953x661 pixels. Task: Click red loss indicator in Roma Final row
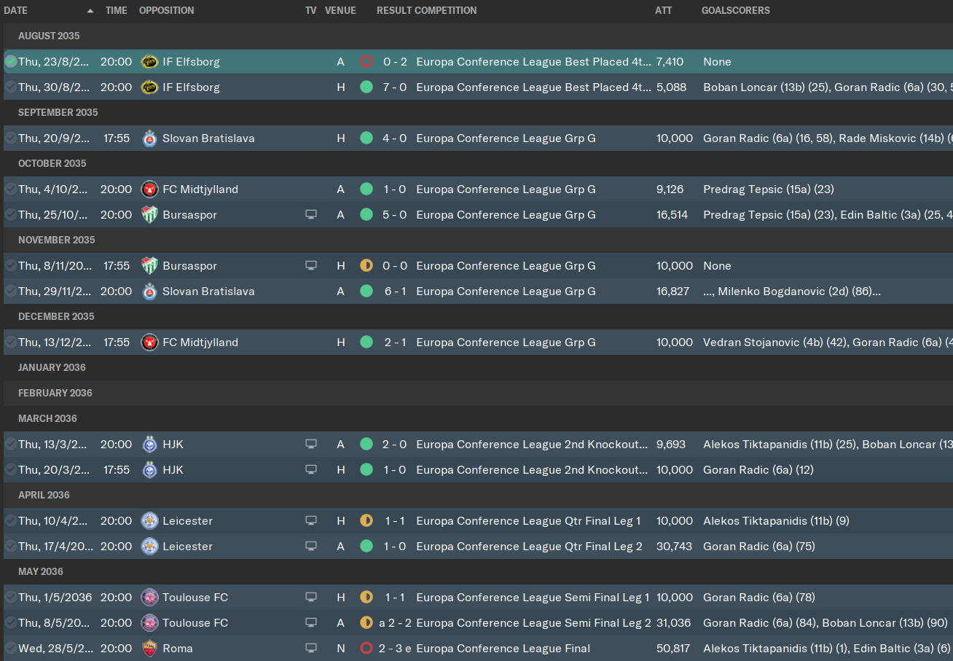click(366, 649)
